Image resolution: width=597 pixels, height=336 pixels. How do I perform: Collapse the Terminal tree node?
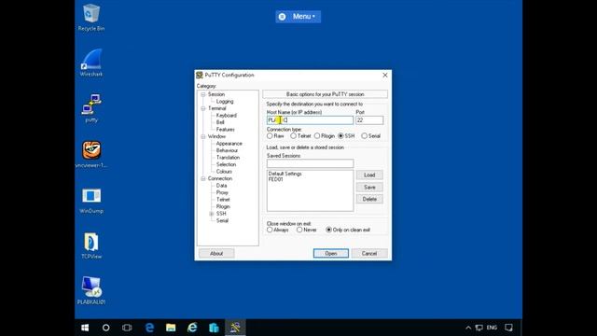[x=203, y=108]
